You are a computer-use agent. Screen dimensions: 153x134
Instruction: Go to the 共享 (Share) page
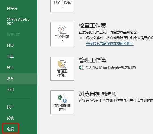[x=10, y=56]
